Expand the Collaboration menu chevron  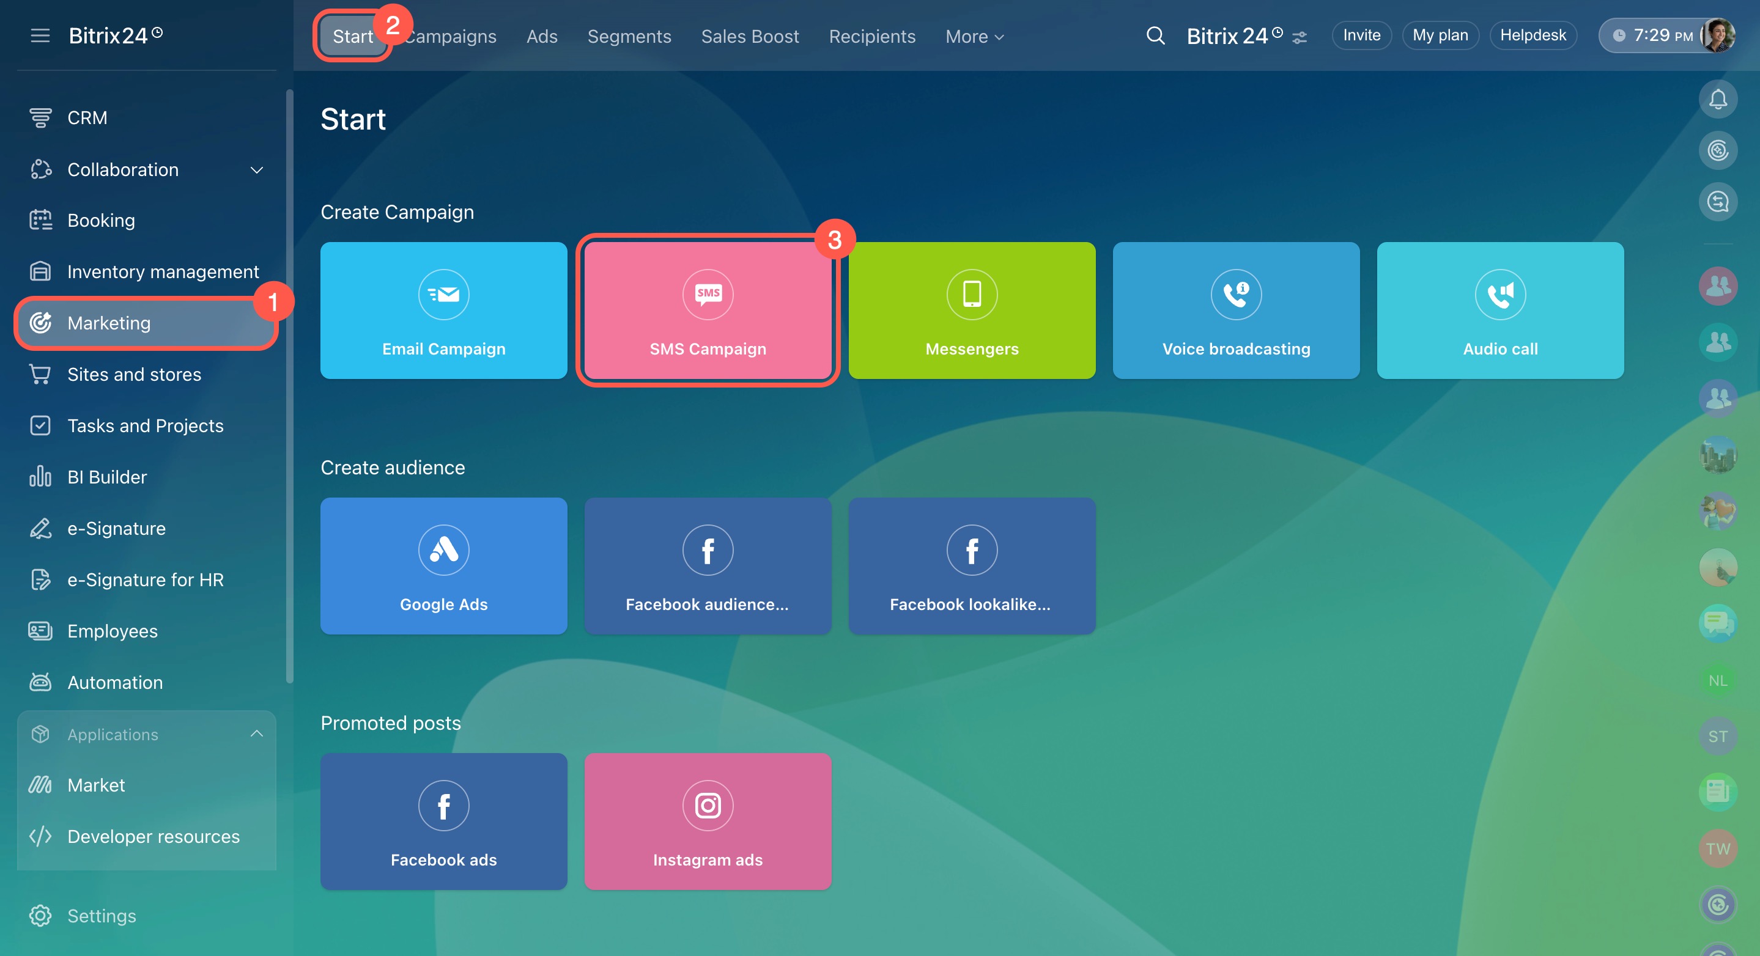(x=257, y=170)
